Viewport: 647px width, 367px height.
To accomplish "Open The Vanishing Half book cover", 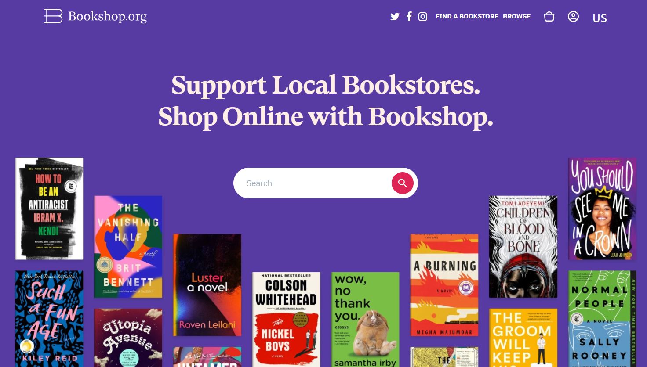I will 128,247.
